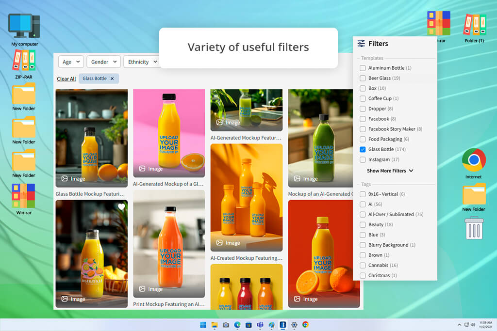The height and width of the screenshot is (331, 497).
Task: Click the 'Print Mockup Featuring an AI...' title
Action: coord(169,304)
